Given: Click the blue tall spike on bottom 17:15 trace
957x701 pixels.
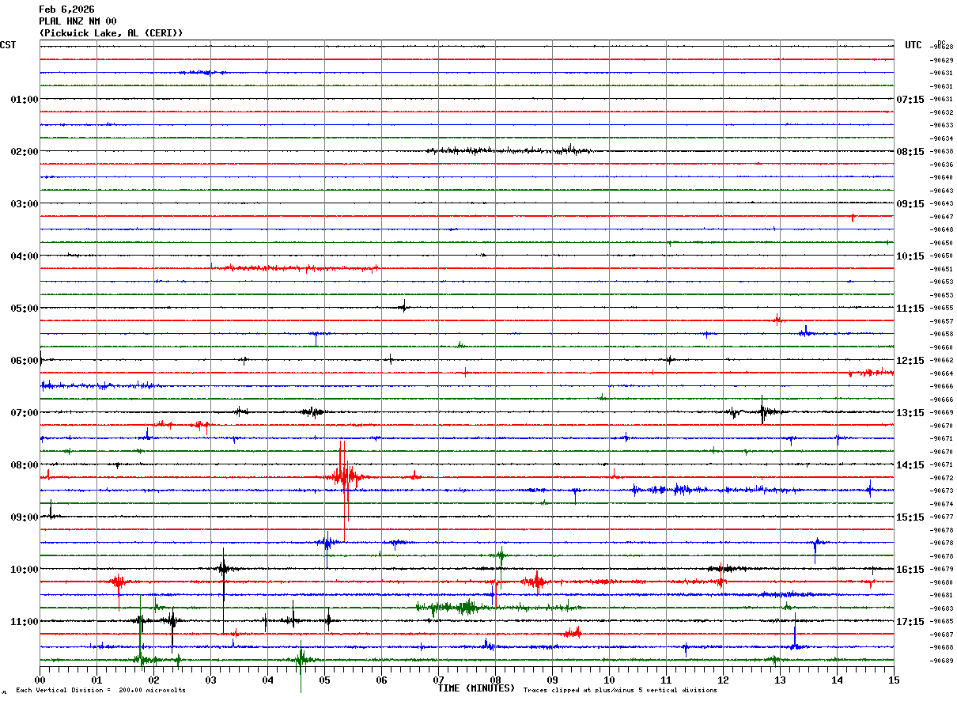Looking at the screenshot, I should pyautogui.click(x=795, y=631).
